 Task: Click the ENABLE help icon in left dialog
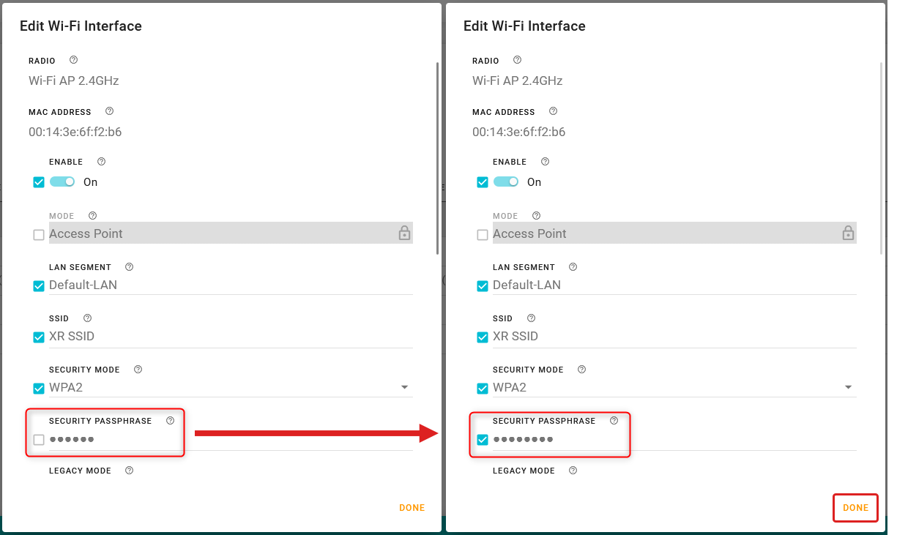pos(102,161)
